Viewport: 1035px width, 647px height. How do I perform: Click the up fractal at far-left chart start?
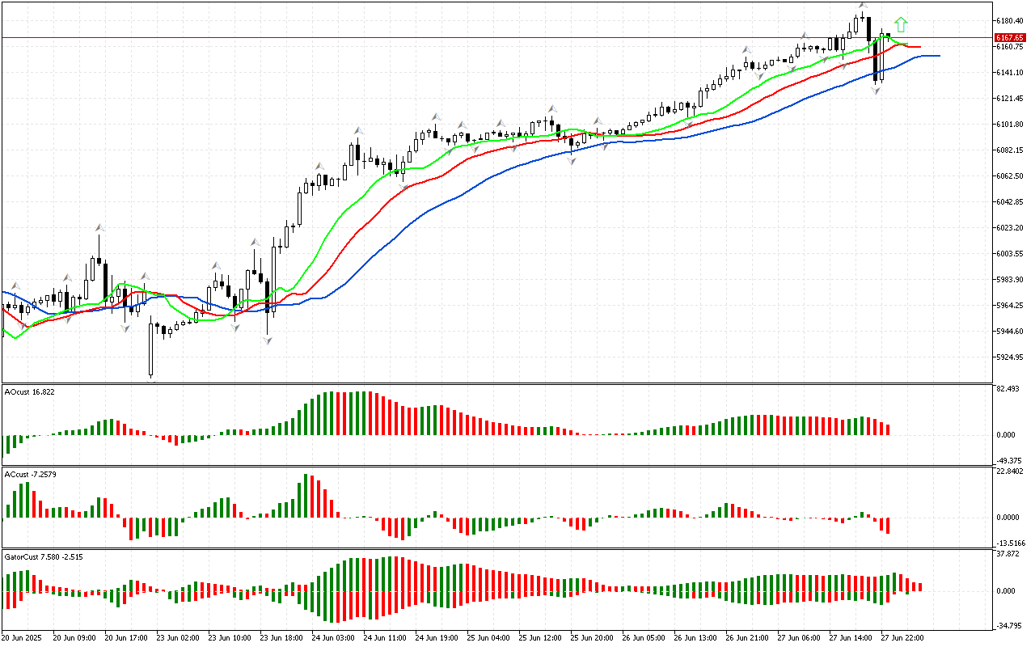[x=15, y=286]
